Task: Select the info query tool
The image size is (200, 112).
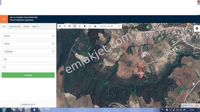Action: pyautogui.click(x=80, y=26)
